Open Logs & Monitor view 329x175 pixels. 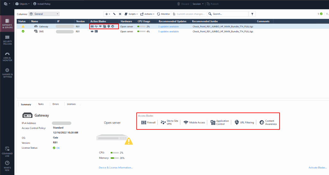click(x=7, y=57)
